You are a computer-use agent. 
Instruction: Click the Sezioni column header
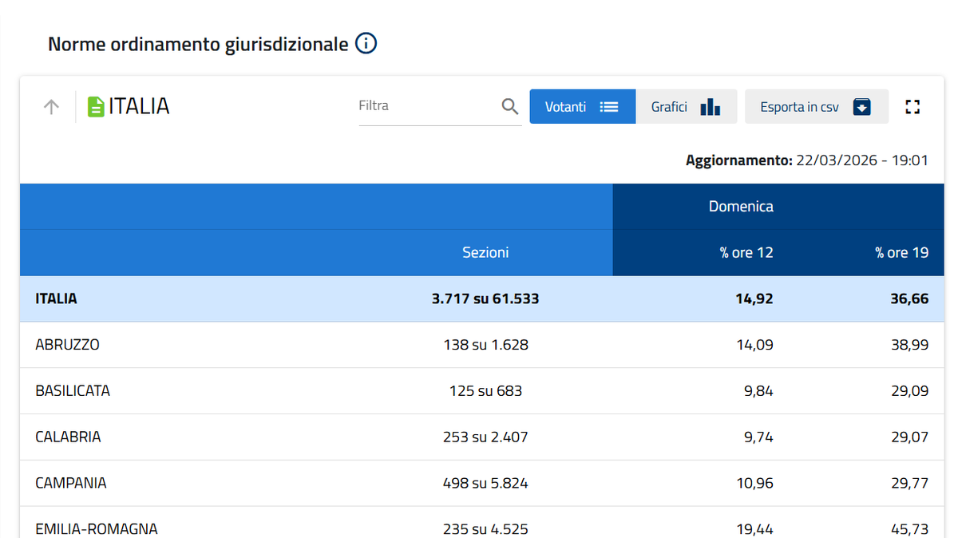click(x=485, y=252)
